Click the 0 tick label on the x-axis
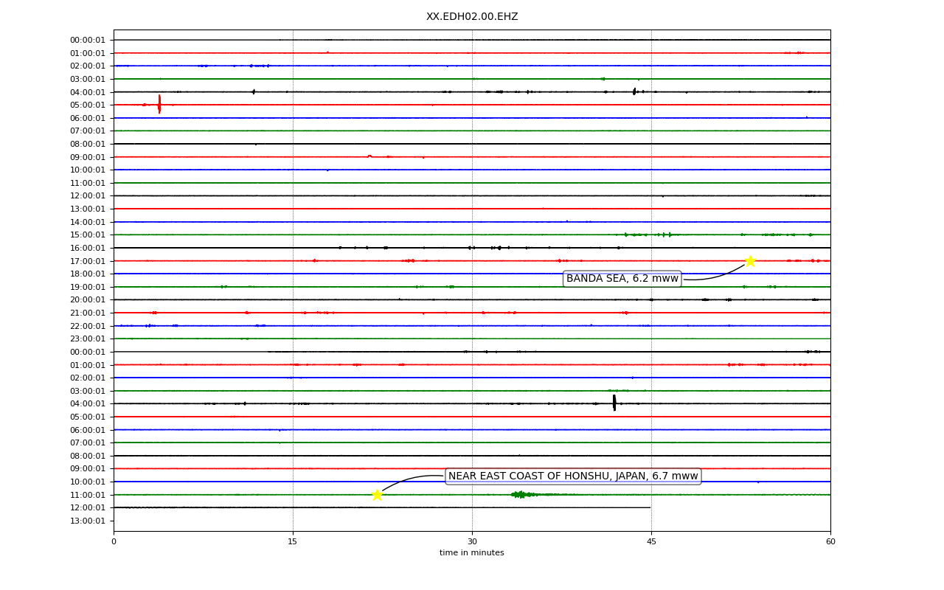This screenshot has height=590, width=944. (114, 542)
